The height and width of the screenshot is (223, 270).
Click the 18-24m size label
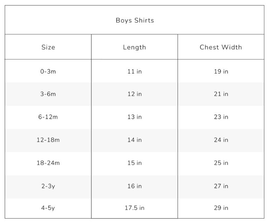coord(48,163)
